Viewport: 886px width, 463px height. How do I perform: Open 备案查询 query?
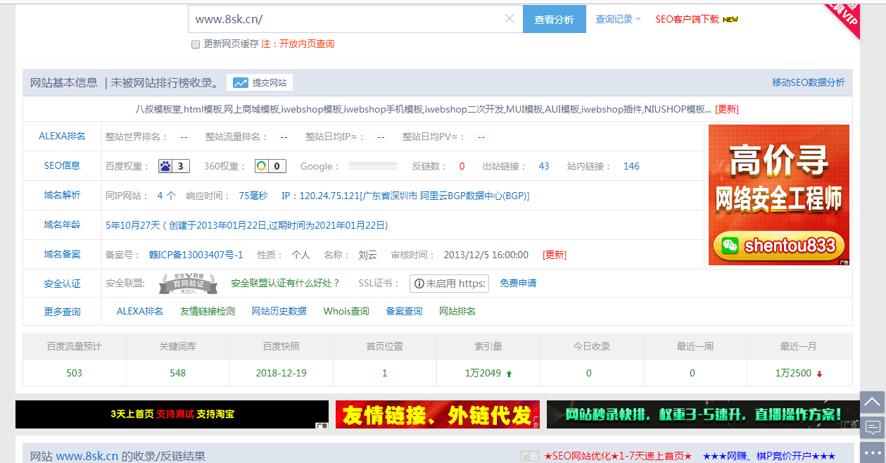click(404, 311)
